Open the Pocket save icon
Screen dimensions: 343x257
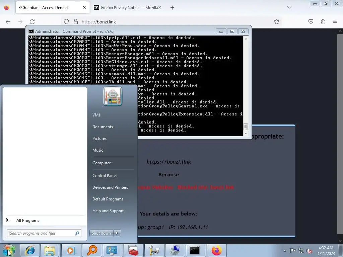click(311, 22)
